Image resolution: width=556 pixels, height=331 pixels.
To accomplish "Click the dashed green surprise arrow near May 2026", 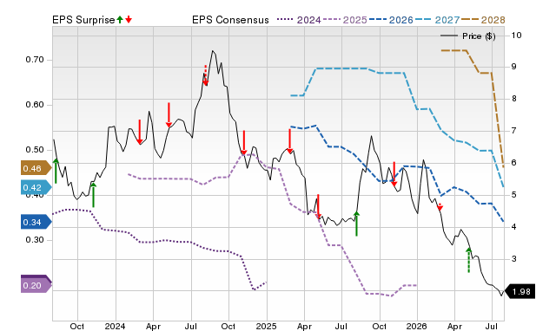I will click(x=469, y=260).
